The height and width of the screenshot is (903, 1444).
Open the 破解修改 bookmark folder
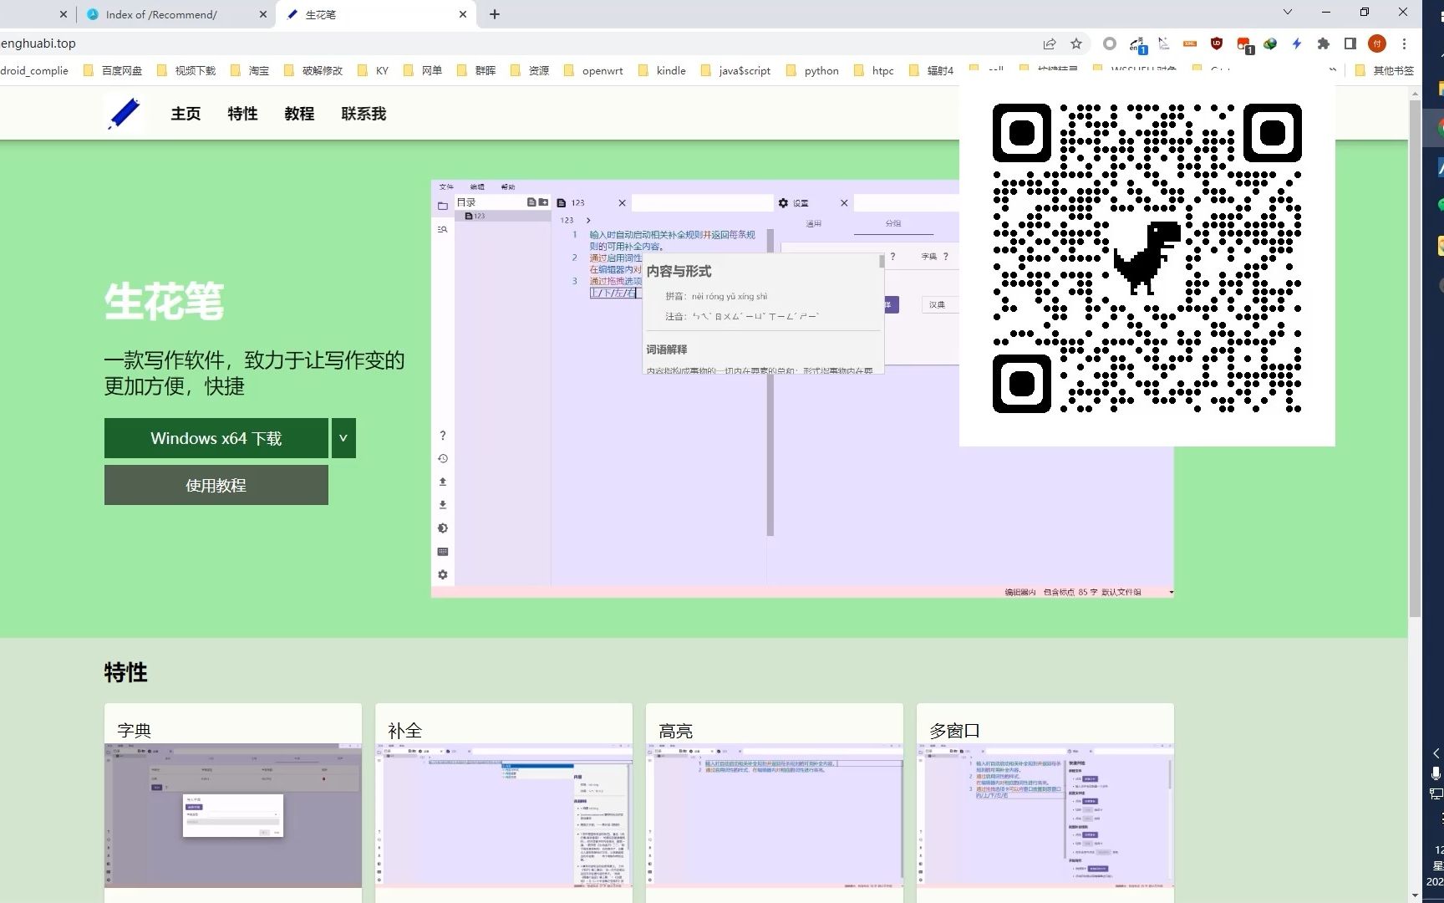tap(313, 70)
